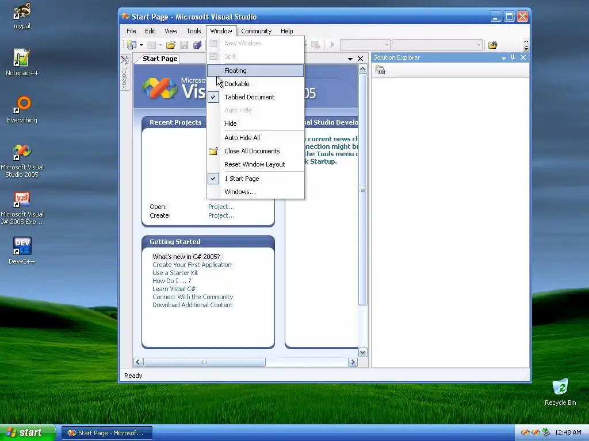Screen dimensions: 589x441
Task: Open the active files dropdown arrow
Action: point(350,59)
